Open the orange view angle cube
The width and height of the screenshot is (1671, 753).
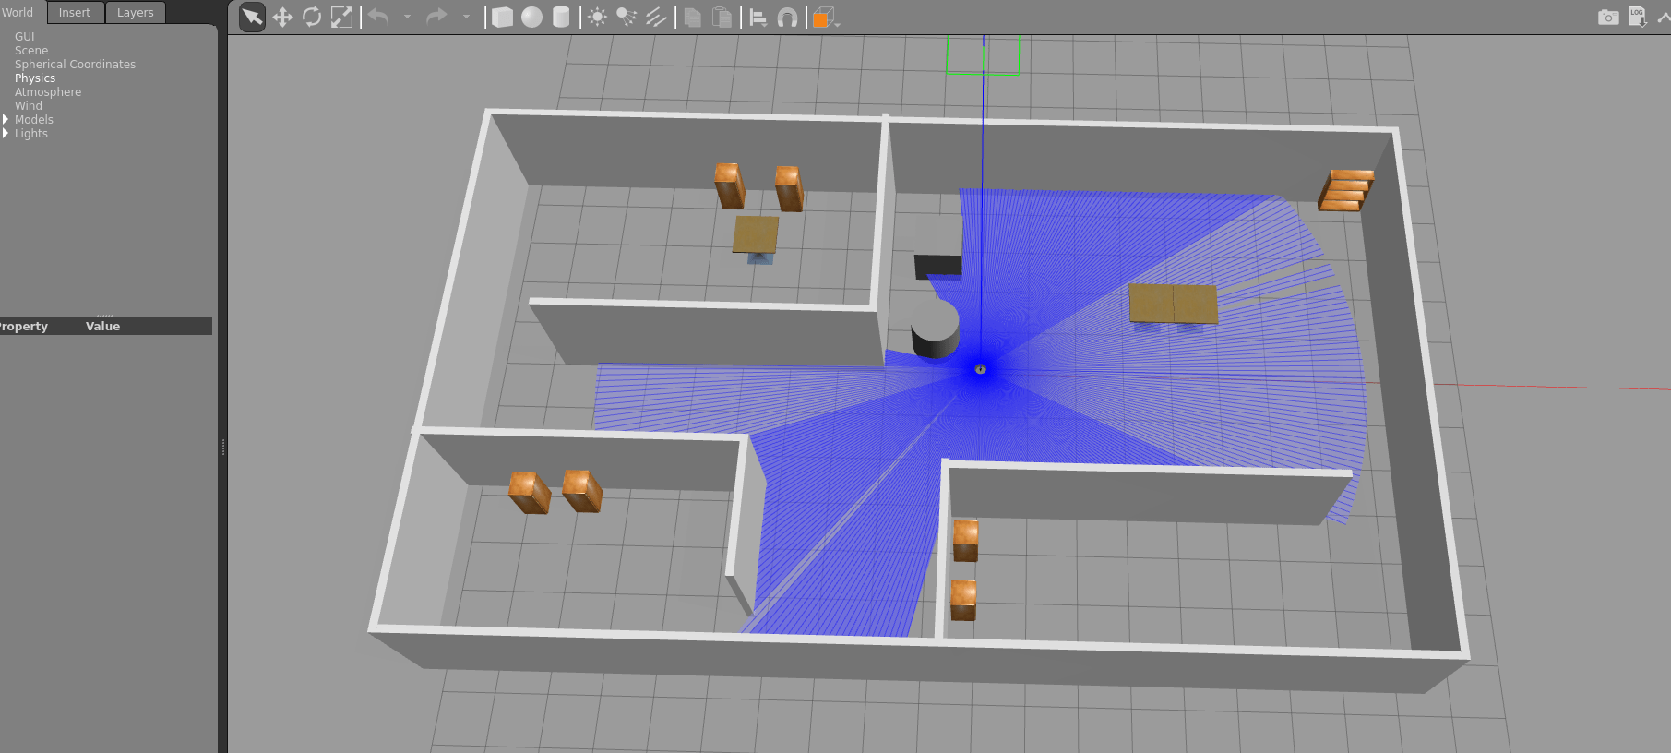(822, 18)
